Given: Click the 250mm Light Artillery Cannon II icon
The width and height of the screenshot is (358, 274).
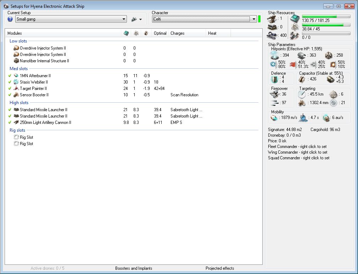Looking at the screenshot, I should click(x=16, y=122).
